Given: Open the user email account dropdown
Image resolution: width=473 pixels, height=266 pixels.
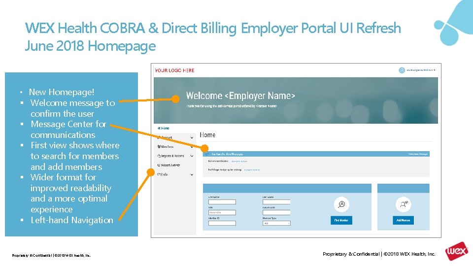Looking at the screenshot, I should tap(421, 70).
